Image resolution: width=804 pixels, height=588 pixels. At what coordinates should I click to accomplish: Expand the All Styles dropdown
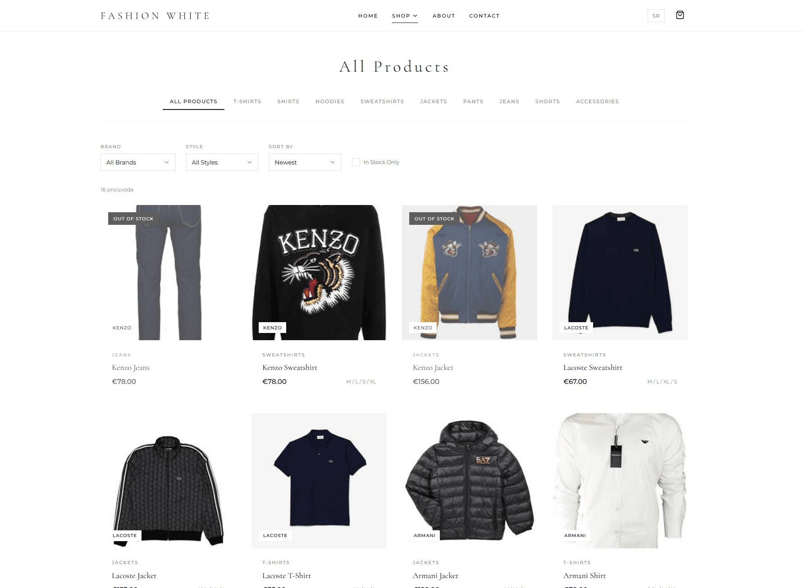(222, 162)
